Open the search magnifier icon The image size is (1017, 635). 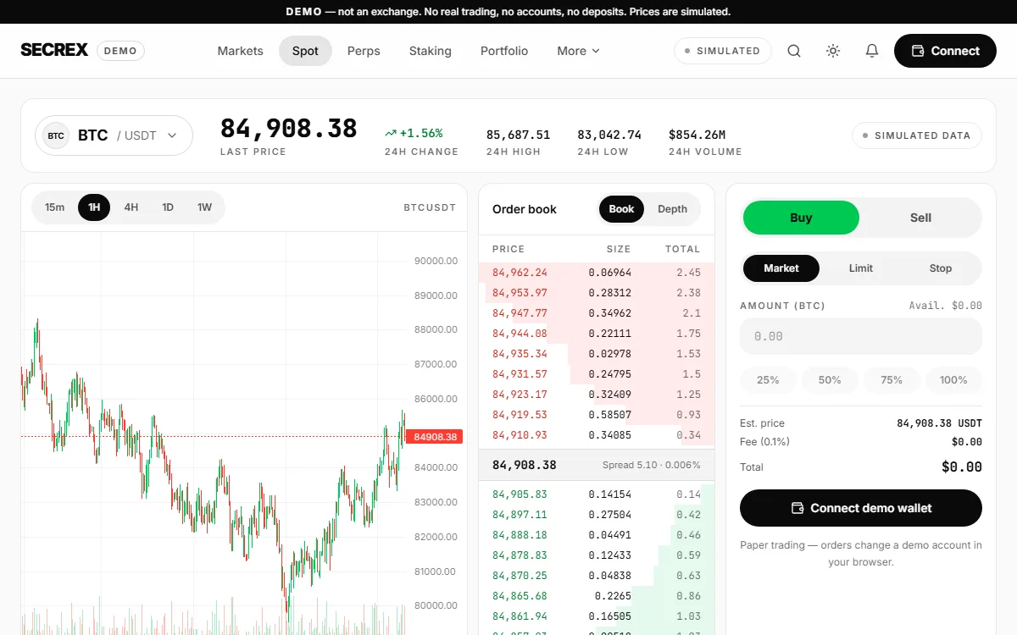[794, 51]
